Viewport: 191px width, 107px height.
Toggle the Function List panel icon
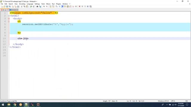click(x=70, y=7)
